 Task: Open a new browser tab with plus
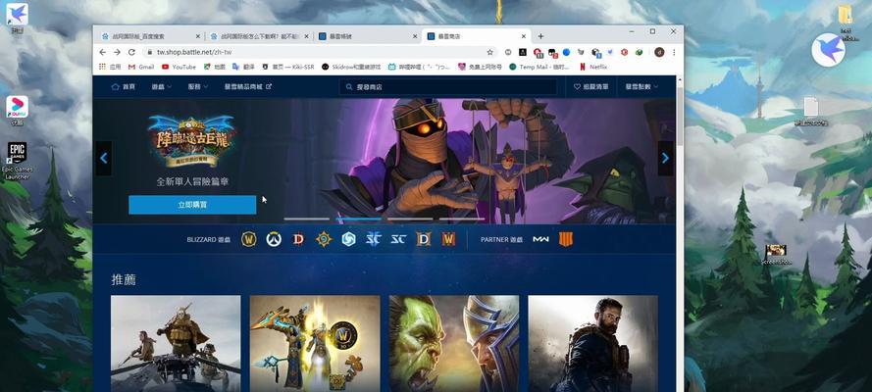(x=540, y=36)
